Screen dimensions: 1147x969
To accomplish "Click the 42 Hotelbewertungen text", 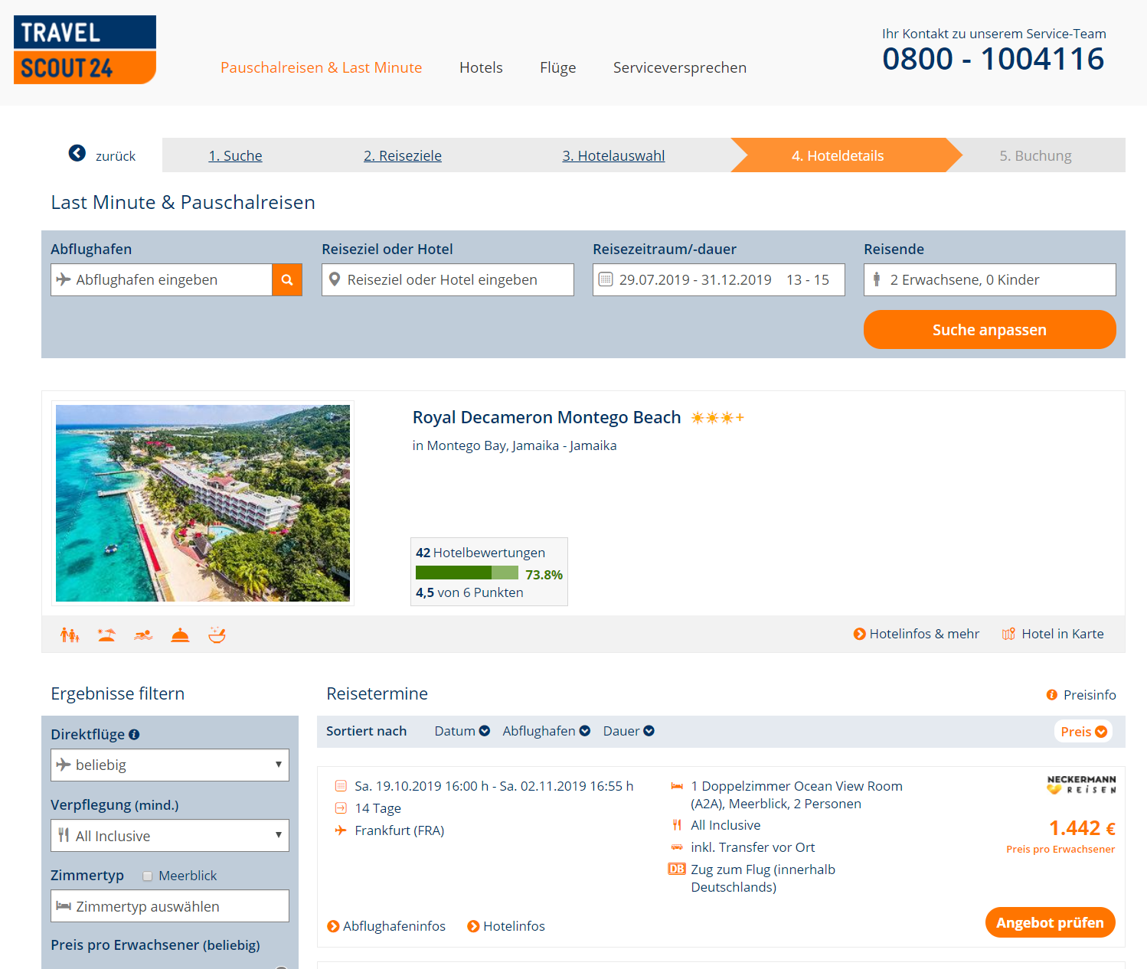I will pos(480,553).
